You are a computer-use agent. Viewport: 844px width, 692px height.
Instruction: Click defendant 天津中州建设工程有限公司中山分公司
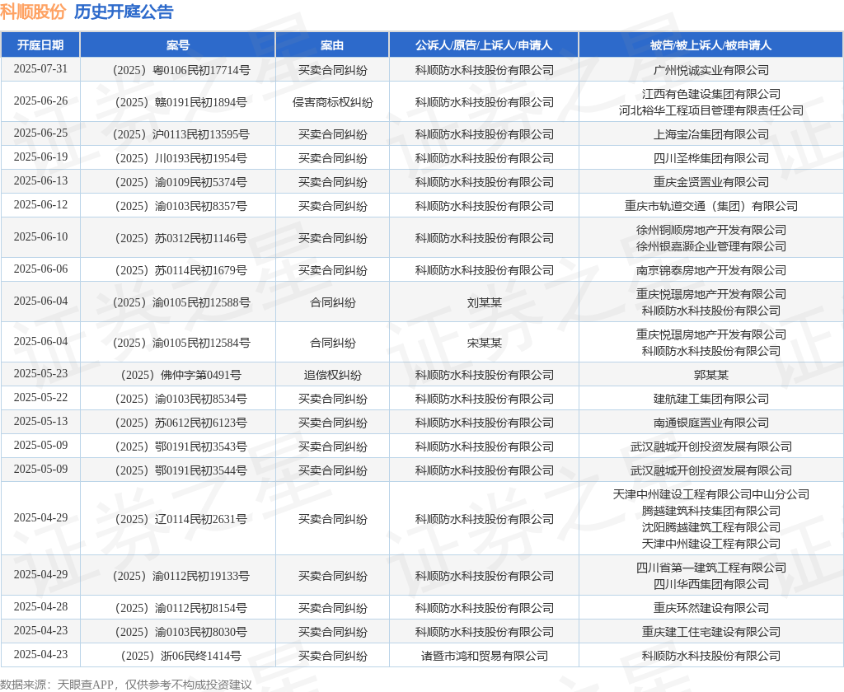pyautogui.click(x=710, y=494)
